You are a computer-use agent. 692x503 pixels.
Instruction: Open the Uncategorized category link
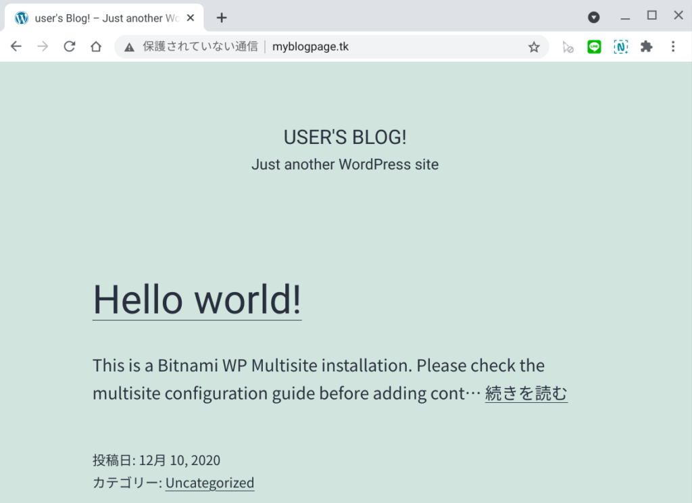tap(209, 483)
